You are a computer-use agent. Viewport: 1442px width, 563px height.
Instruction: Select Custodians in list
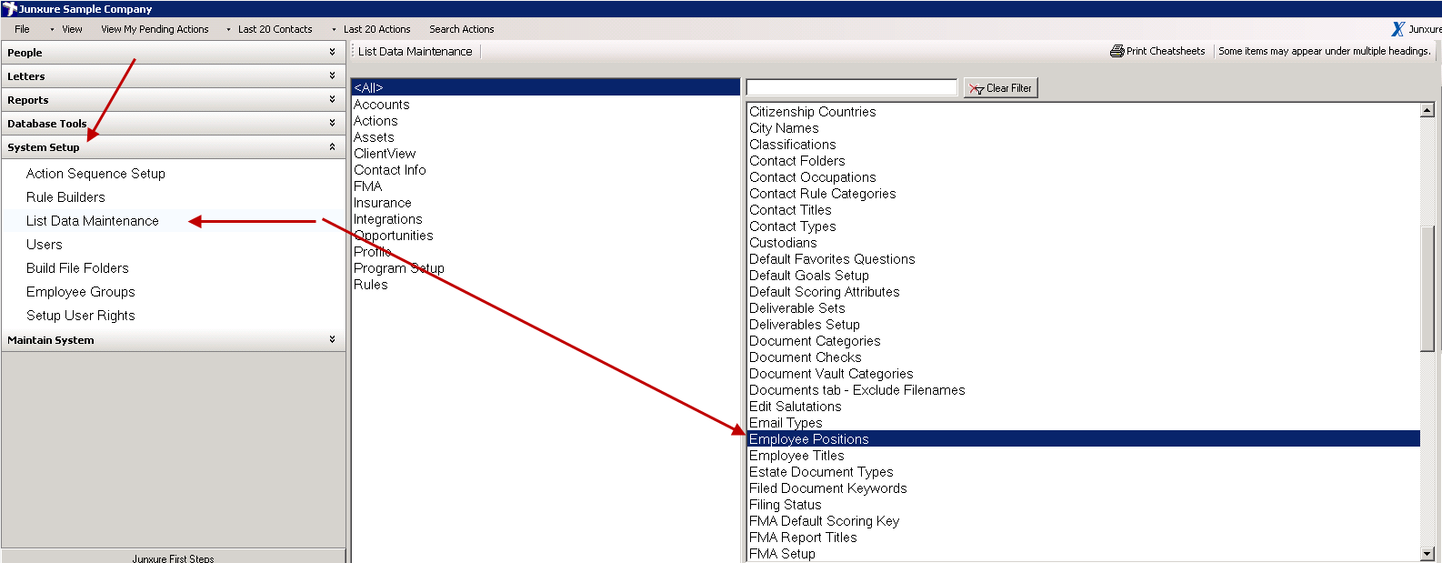coord(783,243)
